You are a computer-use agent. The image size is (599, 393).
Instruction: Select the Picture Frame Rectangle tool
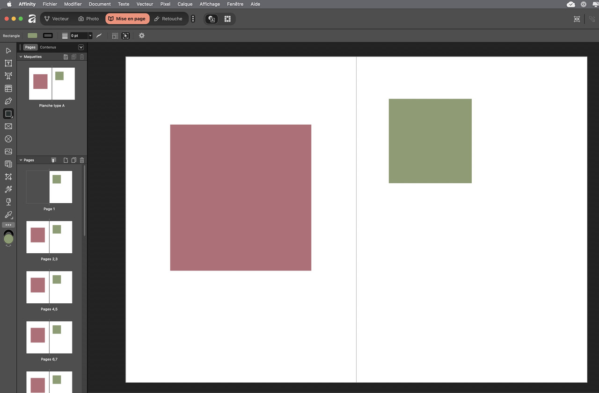[8, 126]
